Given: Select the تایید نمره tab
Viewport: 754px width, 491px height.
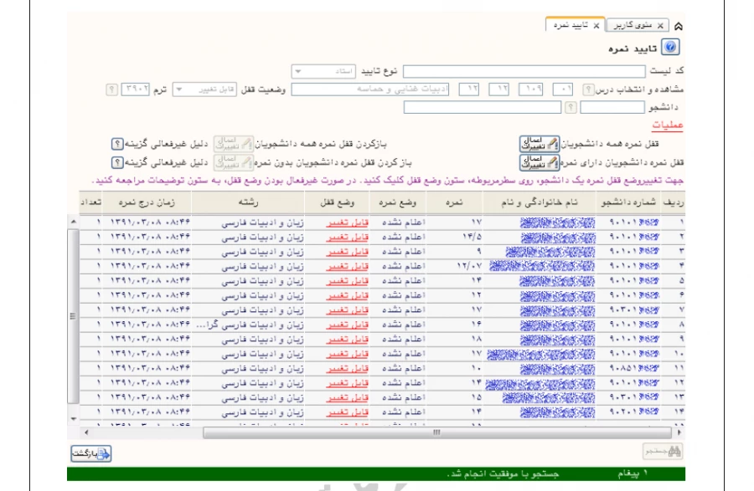Looking at the screenshot, I should [570, 26].
